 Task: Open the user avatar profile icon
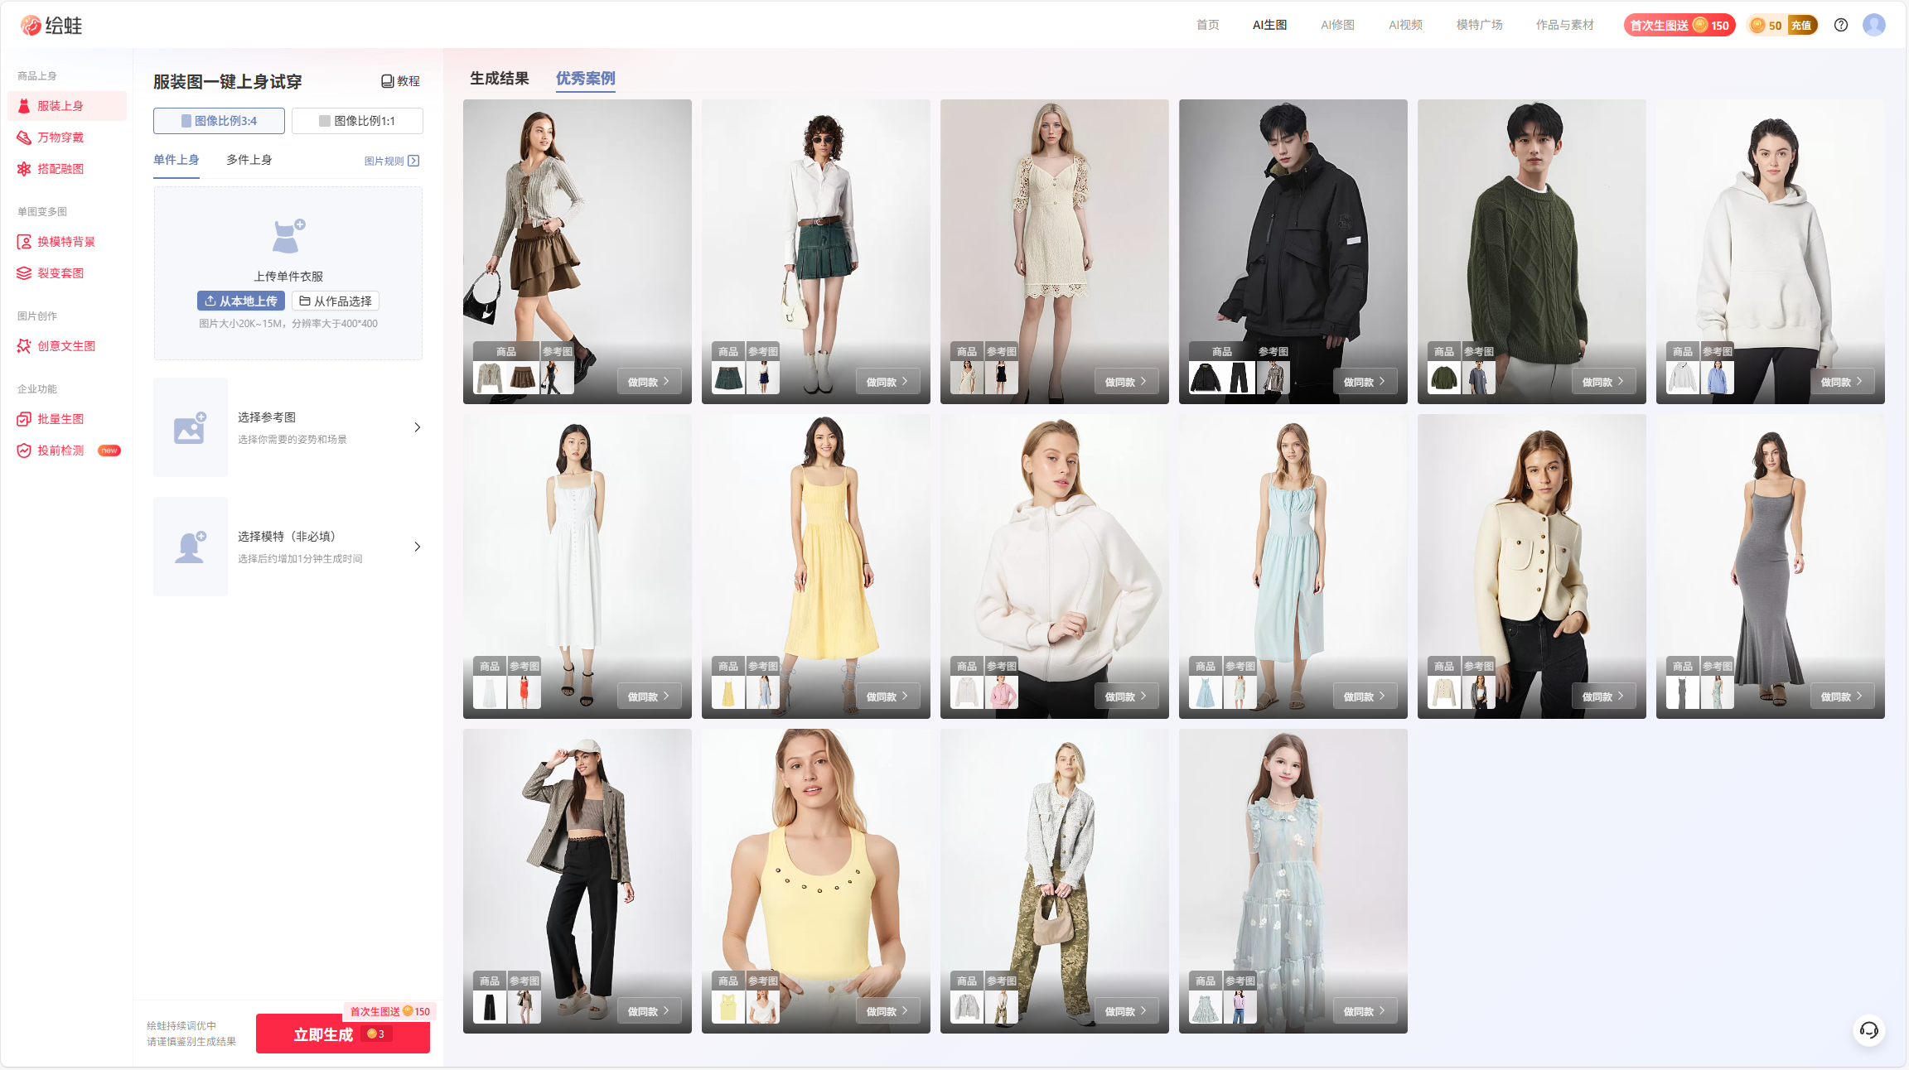click(x=1874, y=25)
